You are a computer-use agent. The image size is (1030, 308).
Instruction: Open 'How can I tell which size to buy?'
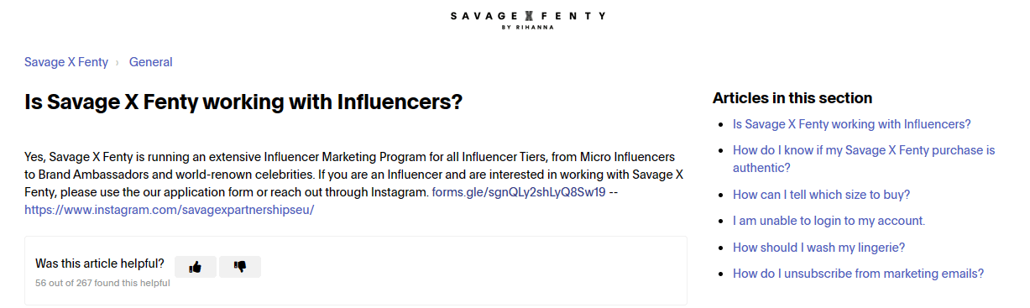(821, 194)
